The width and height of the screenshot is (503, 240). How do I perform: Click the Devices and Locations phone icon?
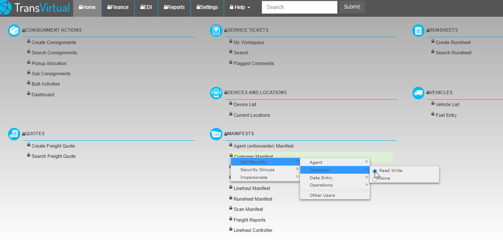(216, 93)
